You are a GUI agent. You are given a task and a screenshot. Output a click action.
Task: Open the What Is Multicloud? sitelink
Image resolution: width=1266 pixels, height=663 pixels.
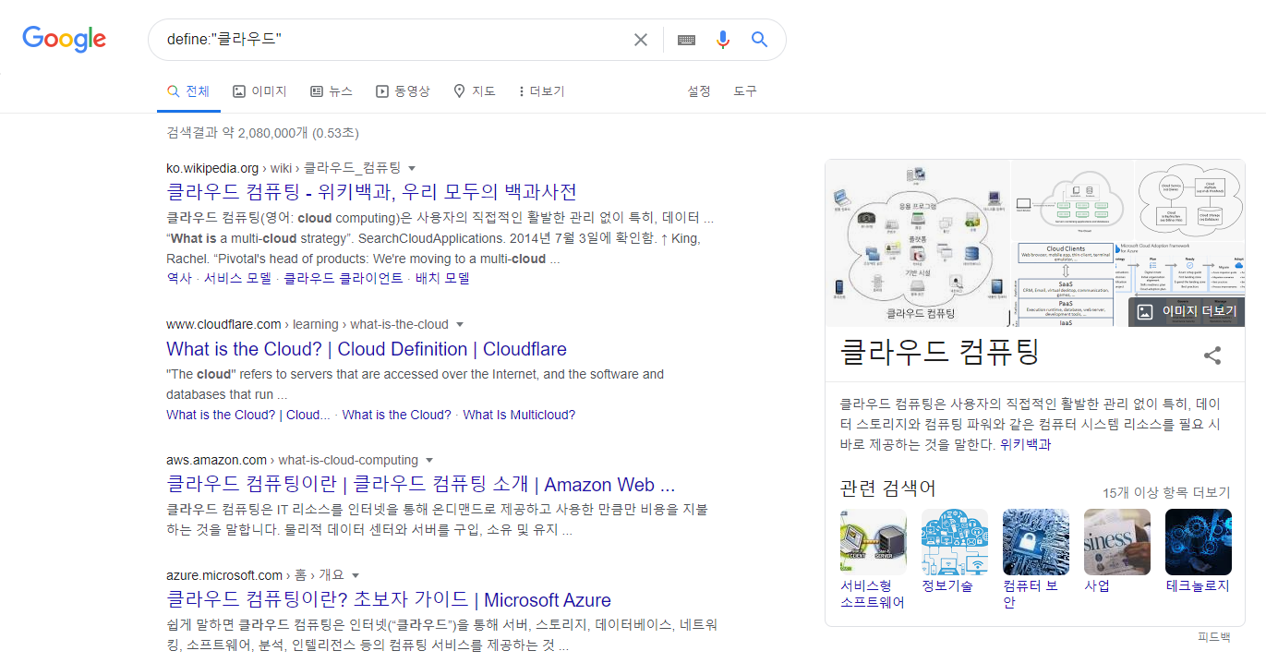coord(519,415)
